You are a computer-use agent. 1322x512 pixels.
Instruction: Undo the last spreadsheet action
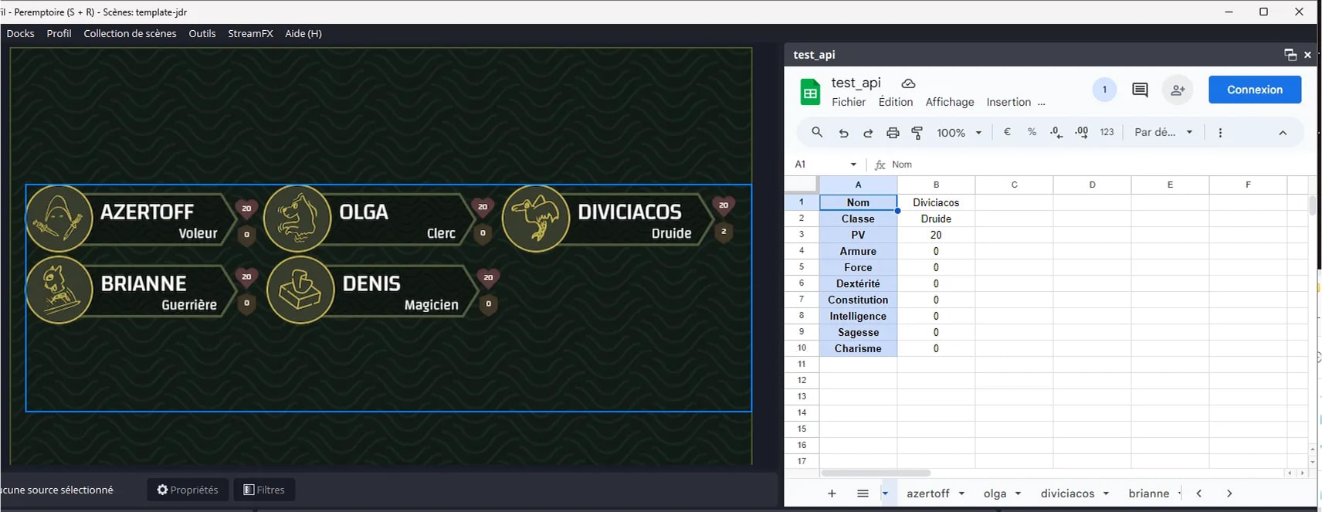[843, 133]
